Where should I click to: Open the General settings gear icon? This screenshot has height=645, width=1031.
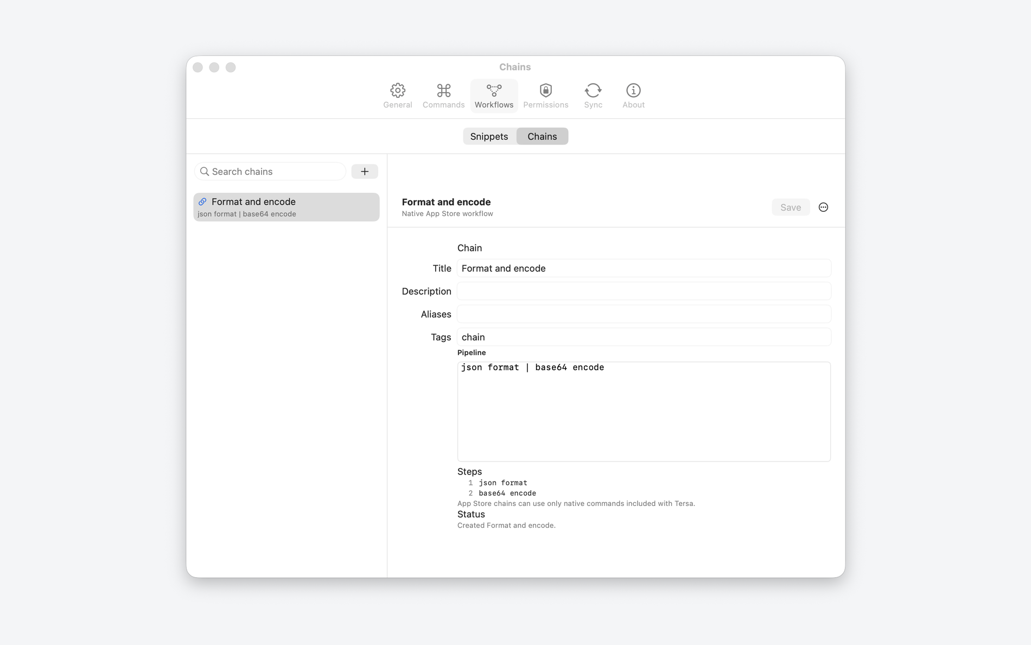click(397, 90)
